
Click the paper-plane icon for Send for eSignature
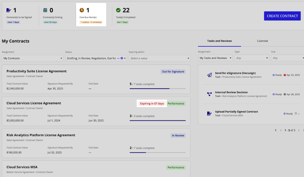coord(209,75)
